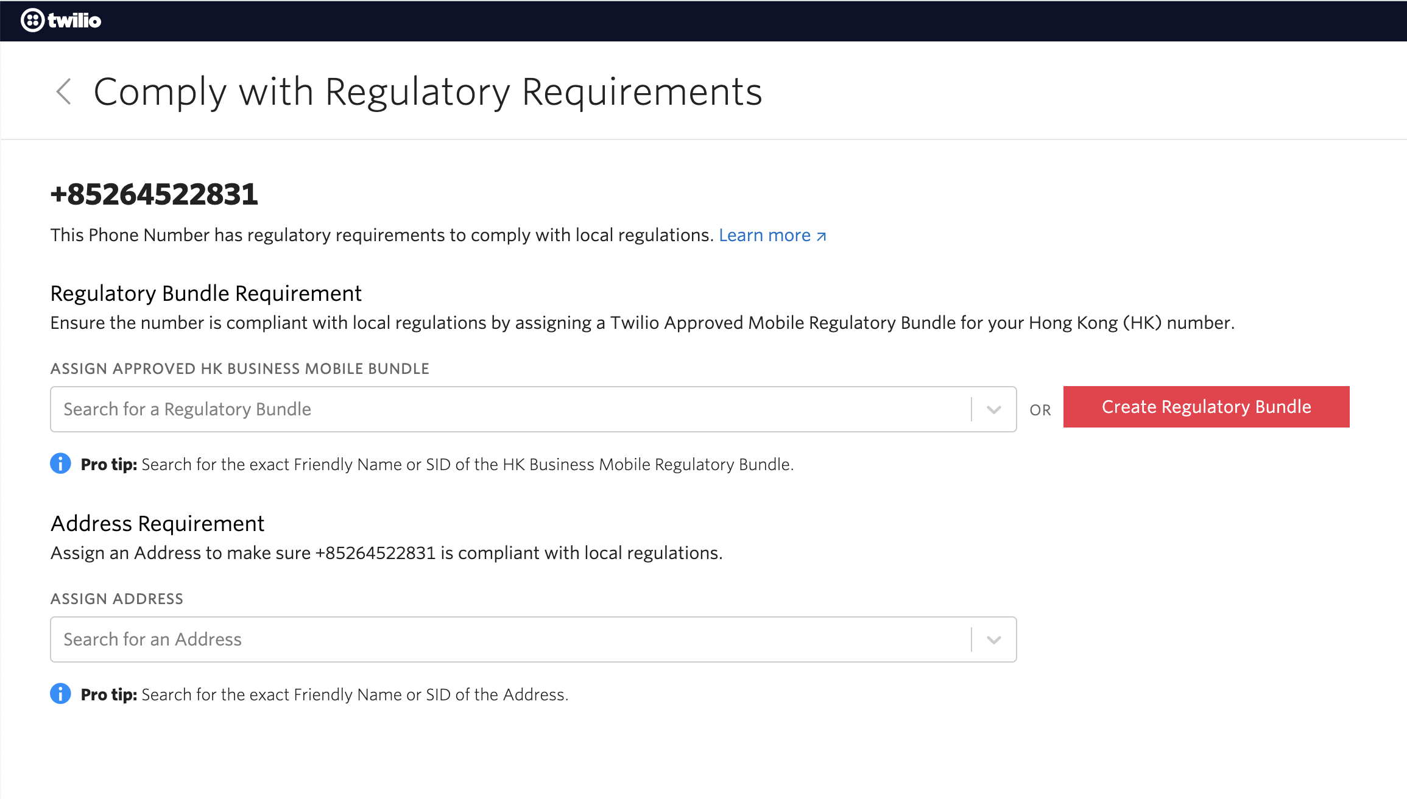Click the Address Requirement heading

click(157, 524)
